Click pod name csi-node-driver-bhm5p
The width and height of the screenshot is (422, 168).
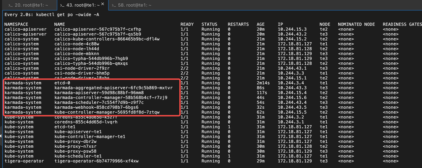click(82, 73)
